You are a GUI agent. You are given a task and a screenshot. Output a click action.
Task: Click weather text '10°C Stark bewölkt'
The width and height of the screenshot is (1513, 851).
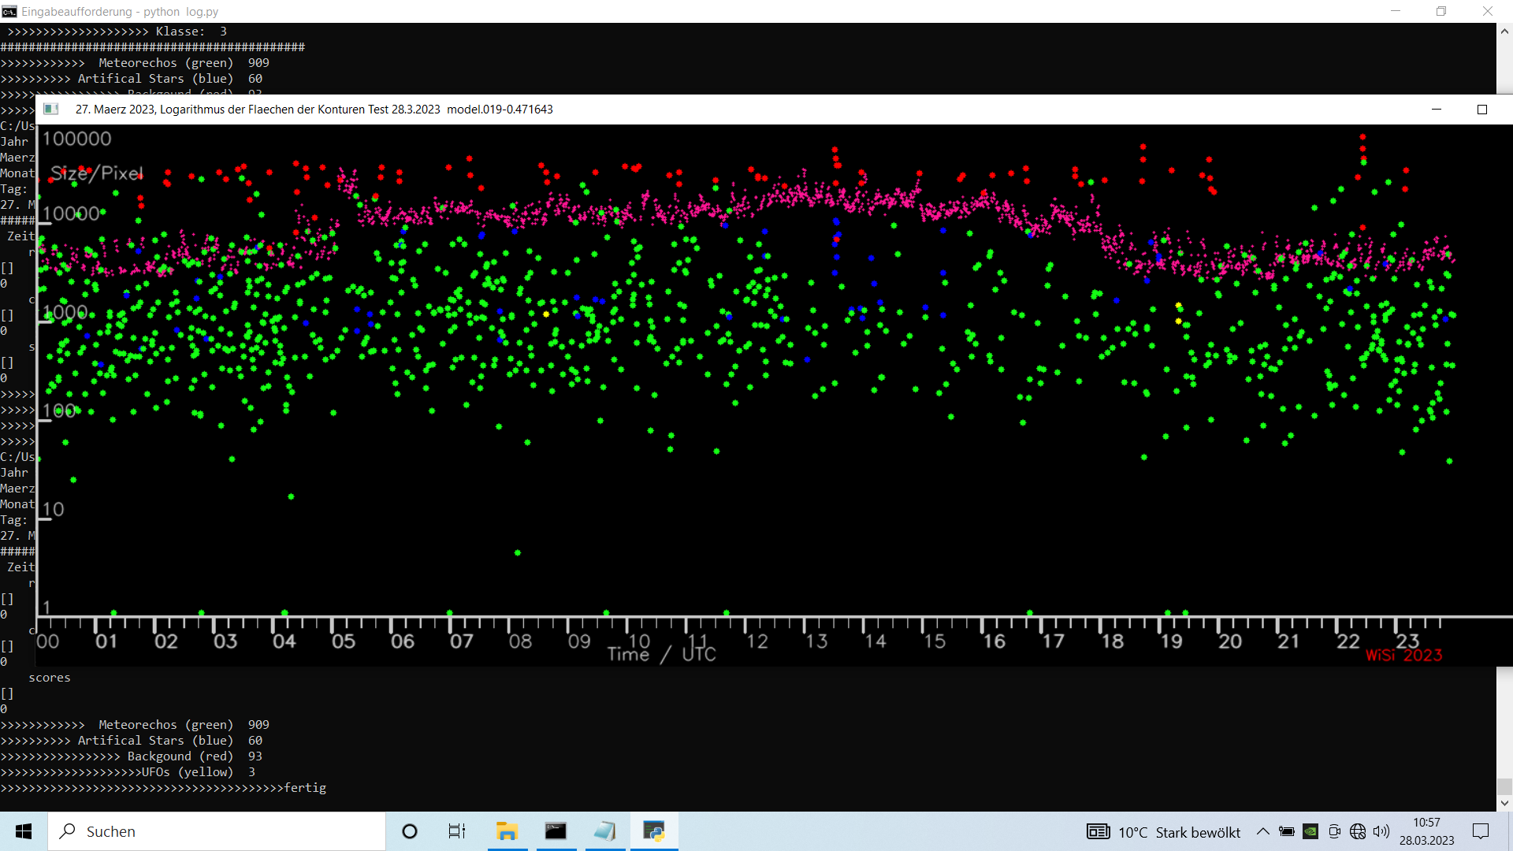click(x=1179, y=833)
